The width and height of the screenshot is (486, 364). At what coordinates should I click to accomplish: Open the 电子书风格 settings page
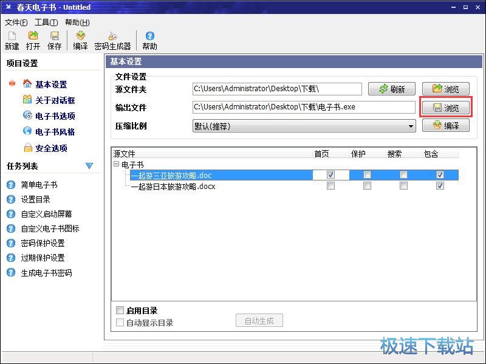[x=55, y=132]
